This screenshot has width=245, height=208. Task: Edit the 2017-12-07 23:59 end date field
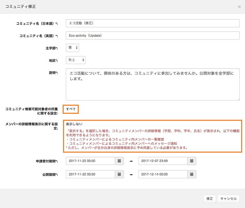point(163,161)
